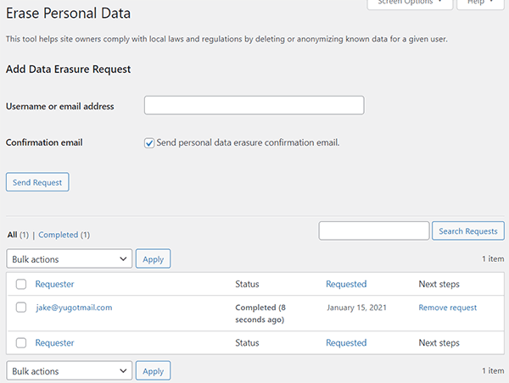Click the search requests text box
509x383 pixels.
(x=374, y=231)
